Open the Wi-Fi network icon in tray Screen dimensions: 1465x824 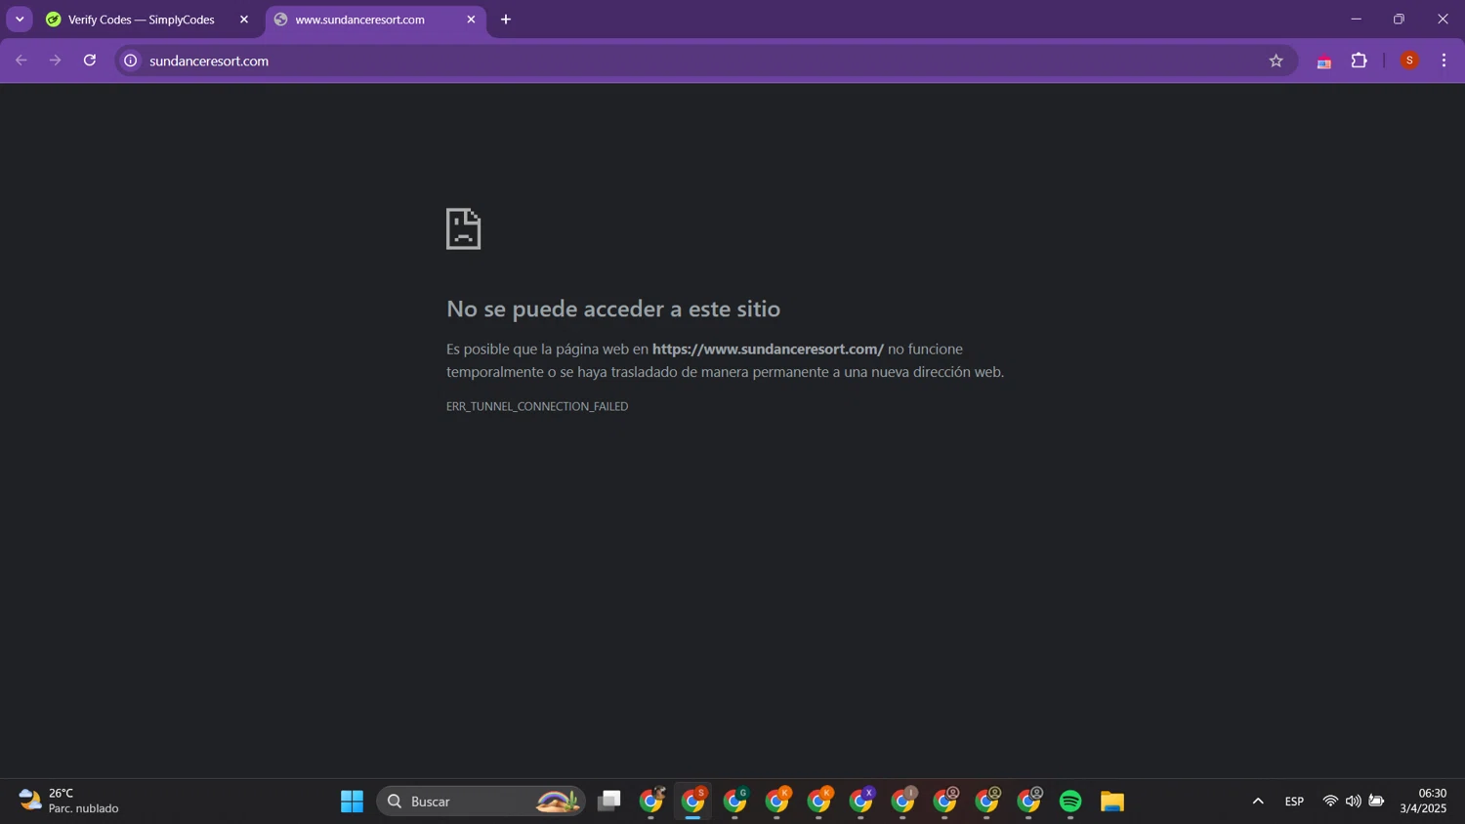(x=1330, y=802)
